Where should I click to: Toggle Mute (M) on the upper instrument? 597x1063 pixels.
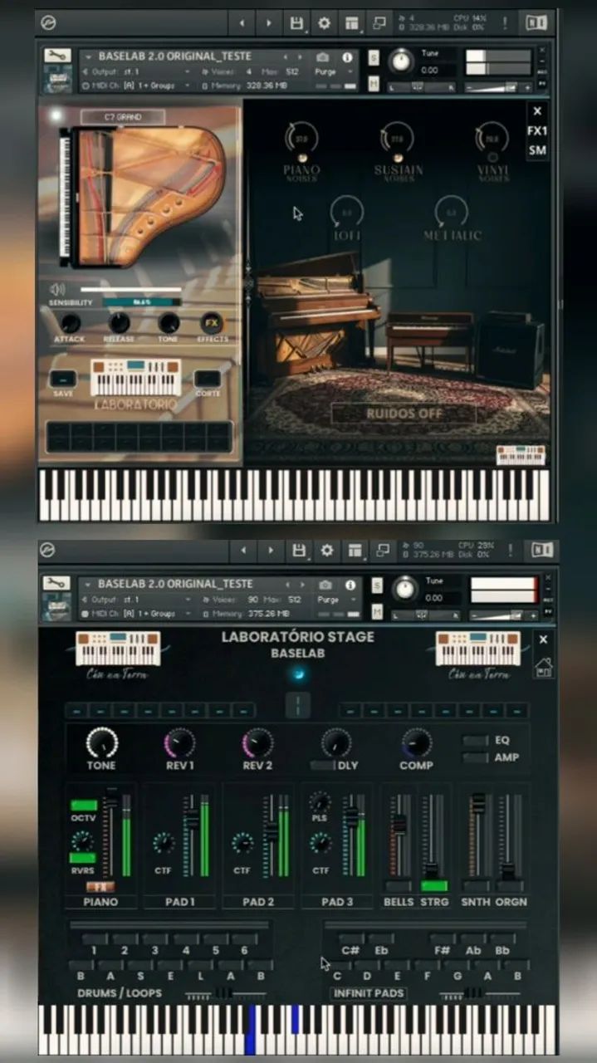click(x=374, y=84)
